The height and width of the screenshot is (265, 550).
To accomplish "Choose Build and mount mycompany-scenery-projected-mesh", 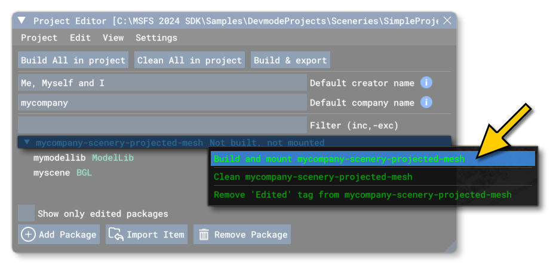I will coord(373,159).
